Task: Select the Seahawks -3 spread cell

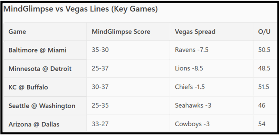Action: 193,105
